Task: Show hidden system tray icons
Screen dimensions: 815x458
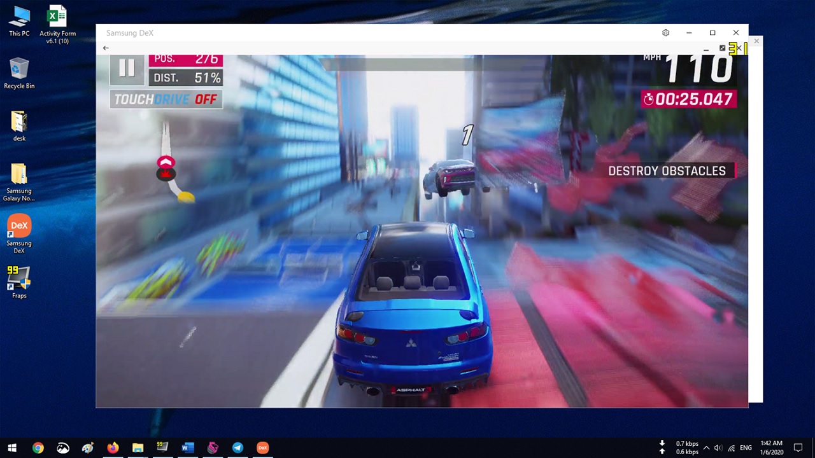Action: pos(706,448)
